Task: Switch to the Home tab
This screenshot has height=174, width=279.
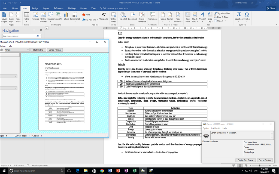Action: pyautogui.click(x=15, y=8)
